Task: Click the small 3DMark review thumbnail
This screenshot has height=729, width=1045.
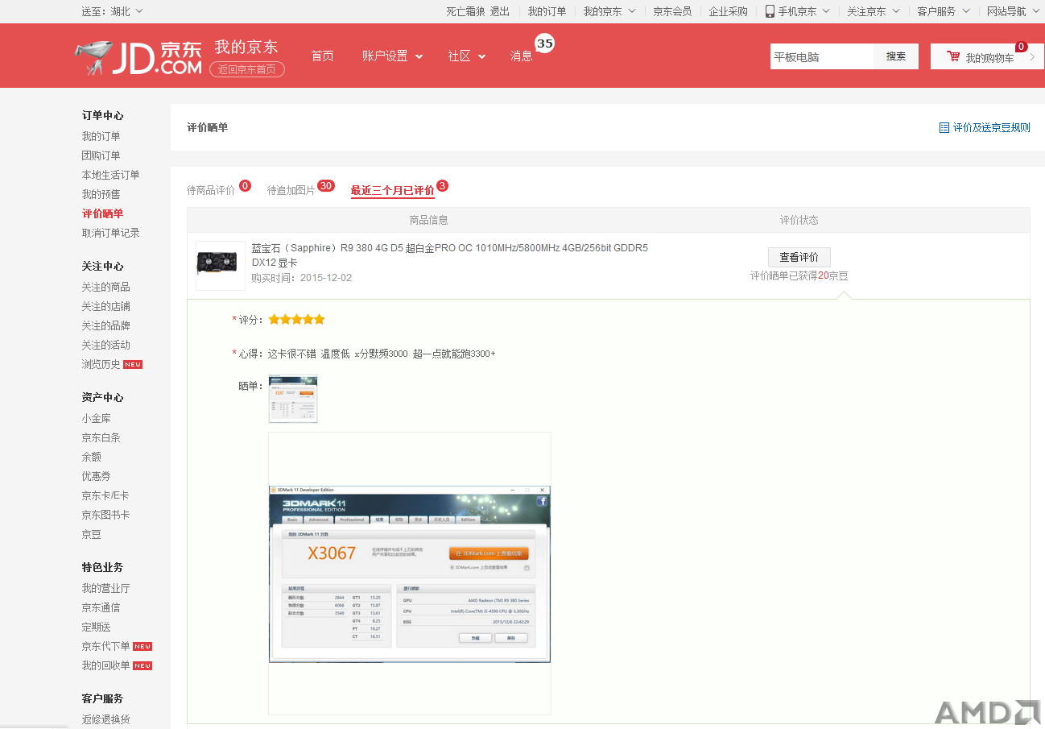Action: 293,399
